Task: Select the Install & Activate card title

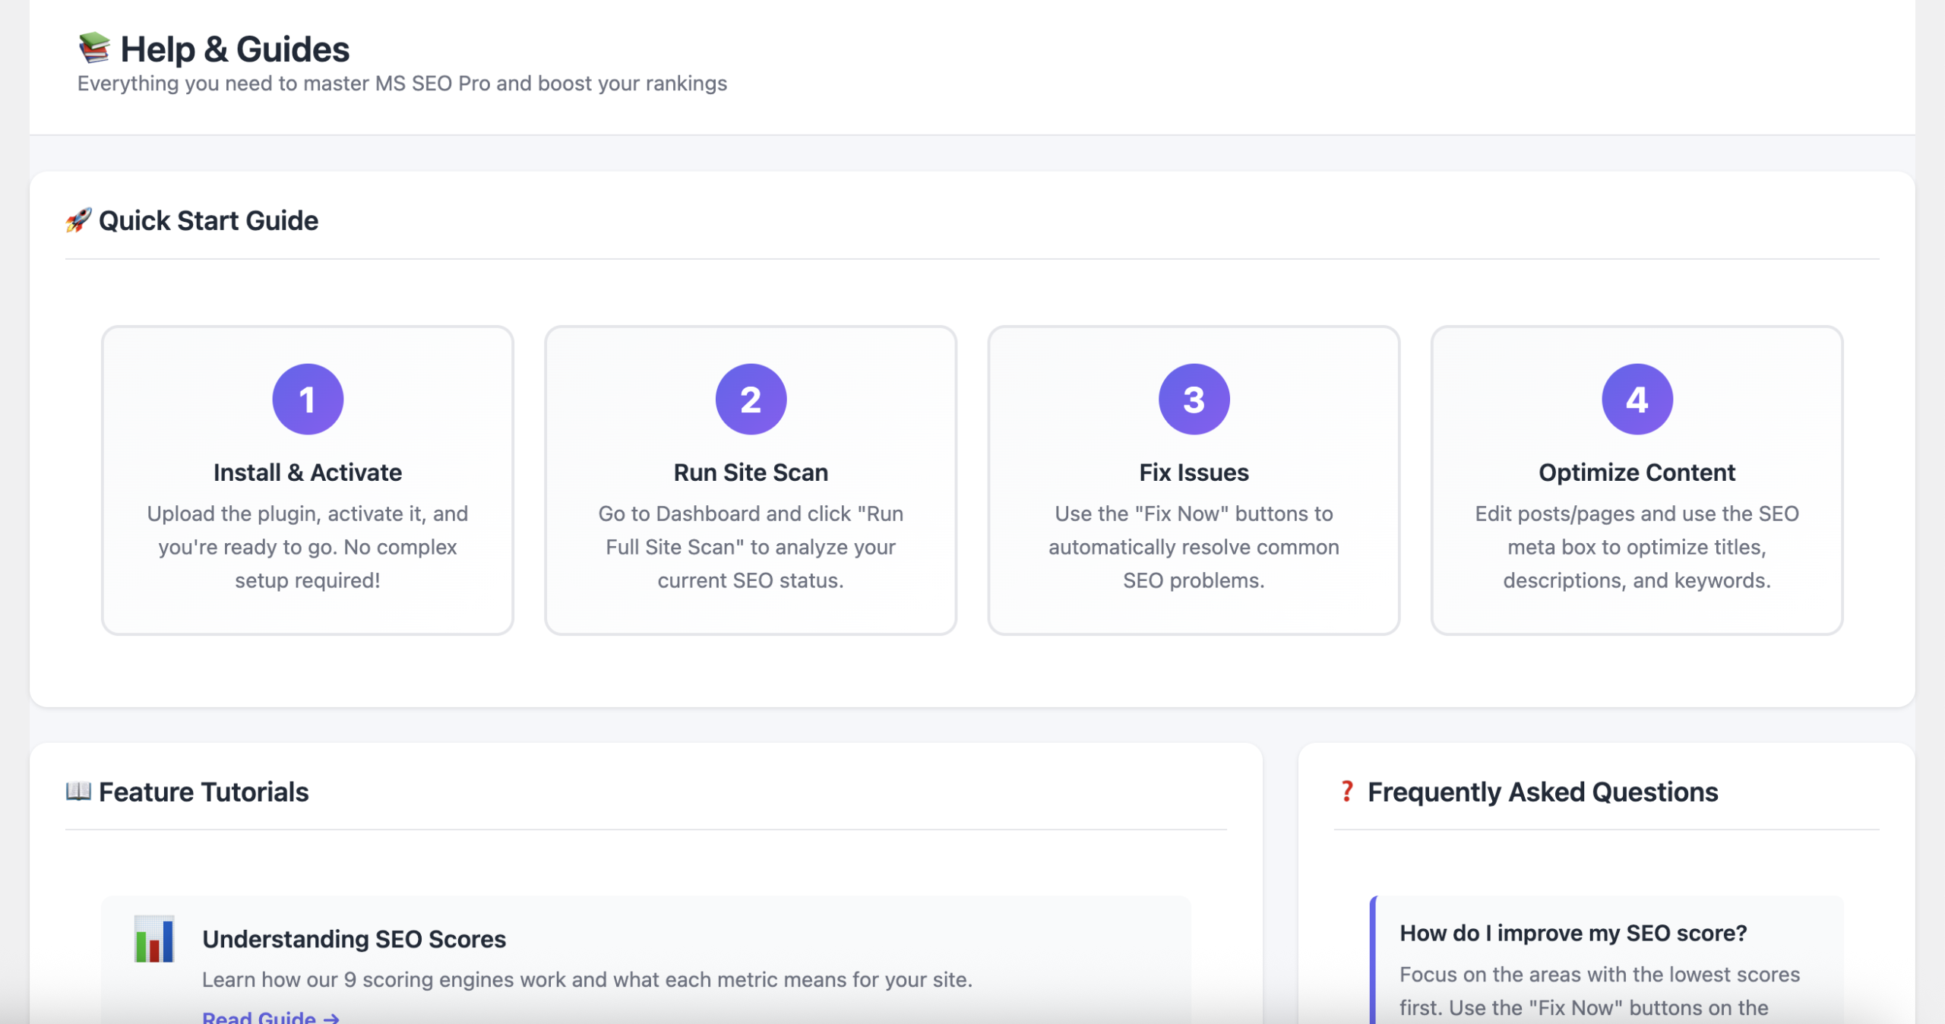Action: tap(308, 472)
